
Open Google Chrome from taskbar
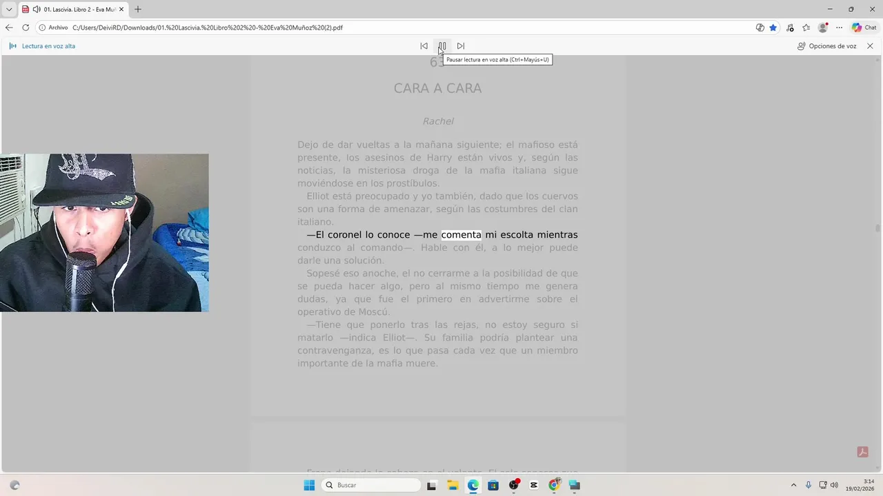(x=554, y=485)
